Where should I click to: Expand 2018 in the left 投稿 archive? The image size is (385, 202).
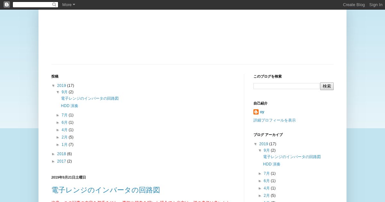[x=54, y=154]
